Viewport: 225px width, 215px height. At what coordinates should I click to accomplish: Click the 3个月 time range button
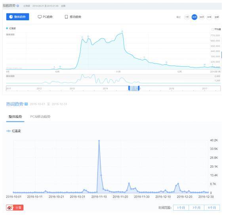[196, 207]
